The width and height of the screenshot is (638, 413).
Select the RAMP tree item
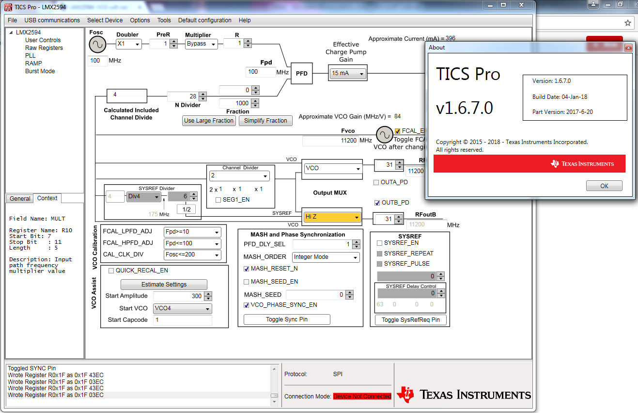pyautogui.click(x=33, y=64)
